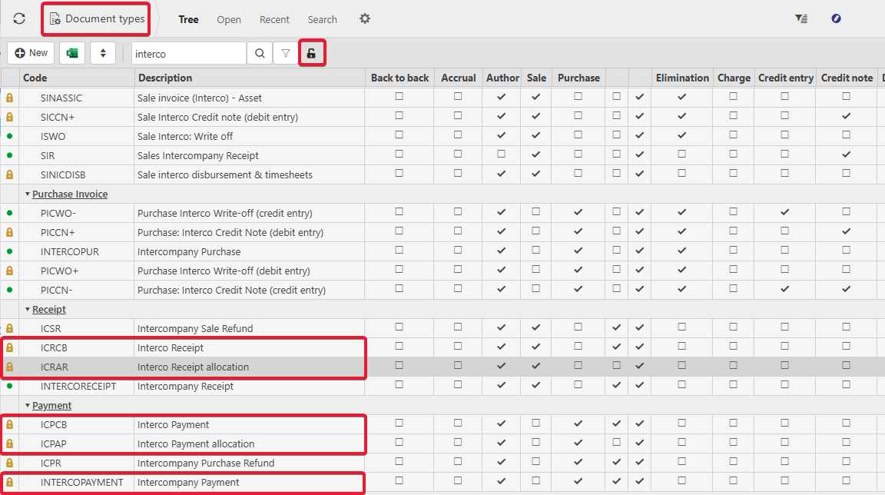This screenshot has height=495, width=885.
Task: Click the lock icon on ICPCB row
Action: point(9,424)
